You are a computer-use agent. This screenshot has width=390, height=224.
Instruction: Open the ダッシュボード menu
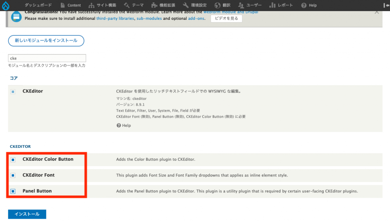pos(38,5)
